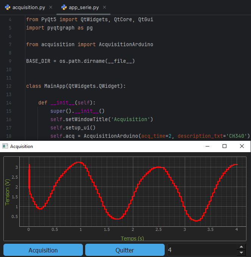Viewport: 251px width, 257px height.
Task: Click setup_ui call on line 17
Action: tap(78, 128)
